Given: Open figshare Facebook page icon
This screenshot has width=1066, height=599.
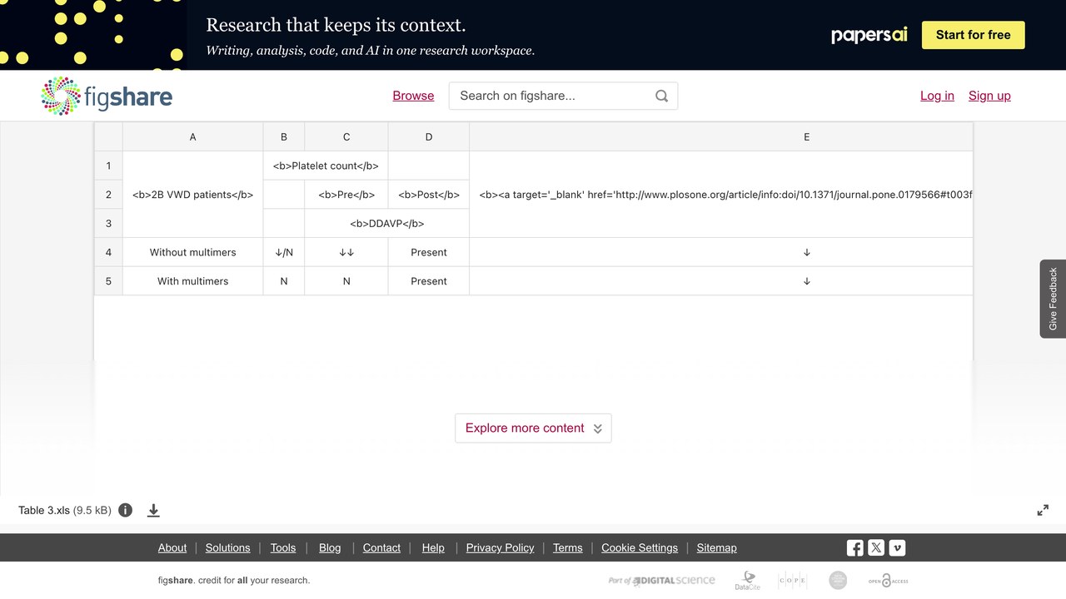Looking at the screenshot, I should (854, 547).
